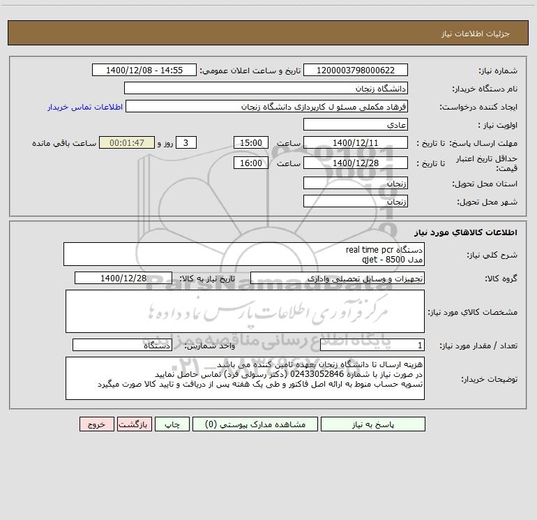The image size is (537, 520).
Task: Click the label اولویت نیاز
Action: coord(498,125)
